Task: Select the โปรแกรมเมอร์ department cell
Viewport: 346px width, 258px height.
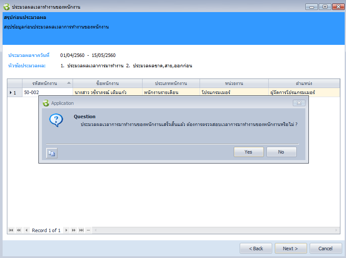Action: coord(234,92)
